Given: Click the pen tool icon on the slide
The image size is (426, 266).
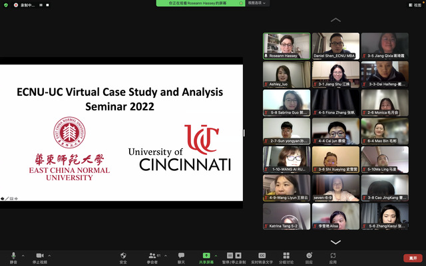Looking at the screenshot, I should [x=7, y=199].
